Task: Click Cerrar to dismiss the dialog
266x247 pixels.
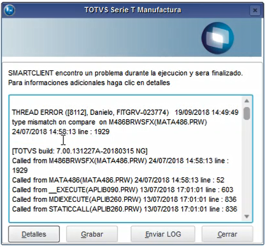Action: coord(227,234)
